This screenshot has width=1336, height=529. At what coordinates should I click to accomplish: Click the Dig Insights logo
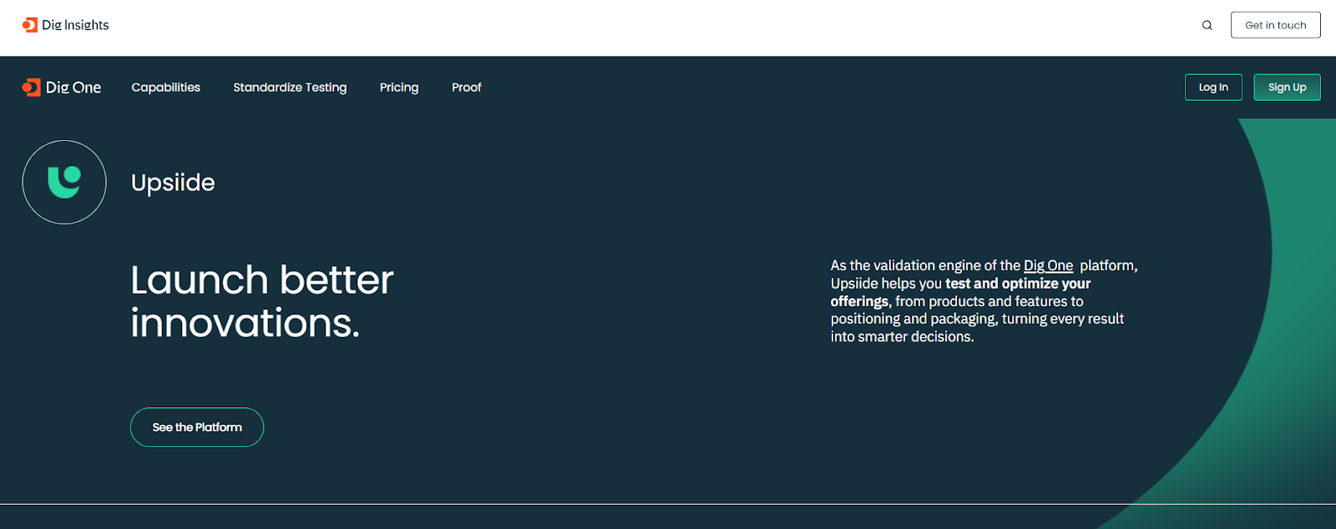(65, 25)
